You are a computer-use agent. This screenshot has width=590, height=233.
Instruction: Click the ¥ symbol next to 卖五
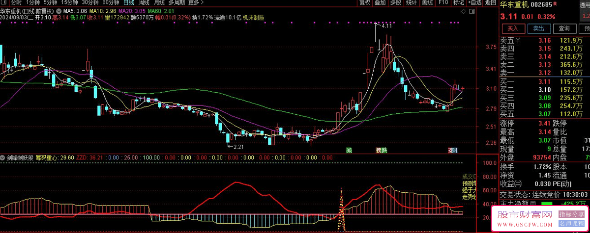click(x=519, y=40)
